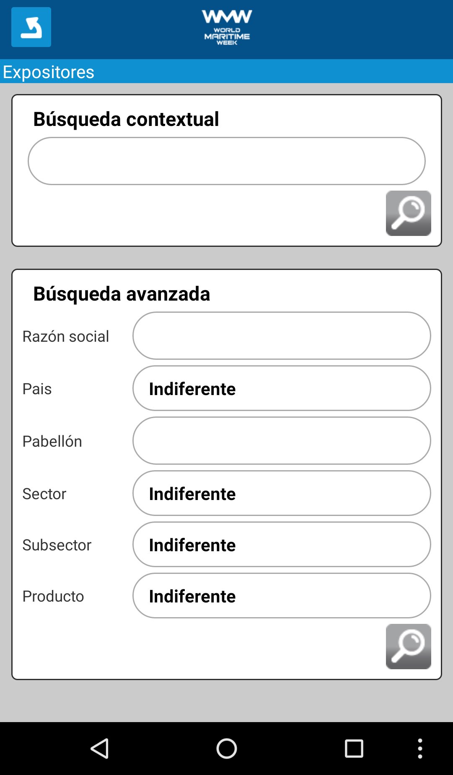This screenshot has width=453, height=775.
Task: Click the Razón social input field
Action: [281, 335]
